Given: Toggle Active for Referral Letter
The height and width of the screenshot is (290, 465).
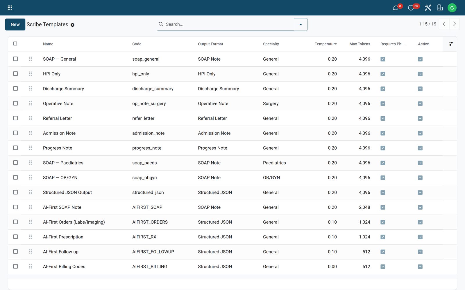Looking at the screenshot, I should coord(420,118).
